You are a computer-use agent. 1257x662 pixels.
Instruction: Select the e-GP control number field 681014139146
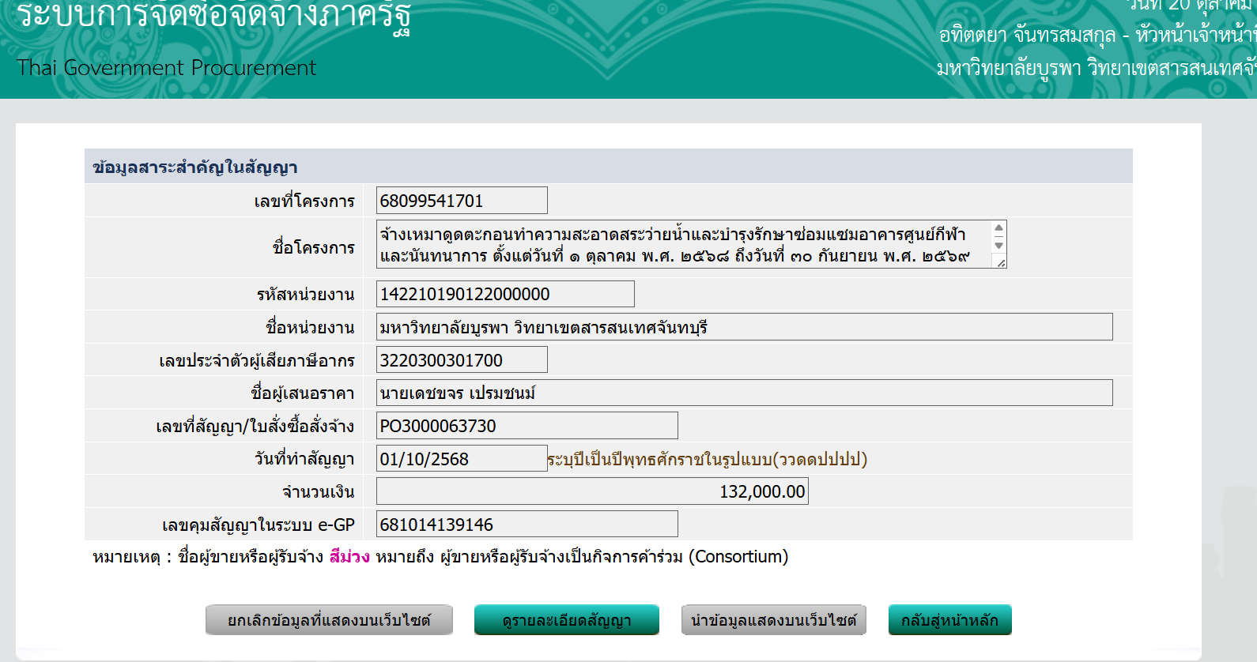527,525
